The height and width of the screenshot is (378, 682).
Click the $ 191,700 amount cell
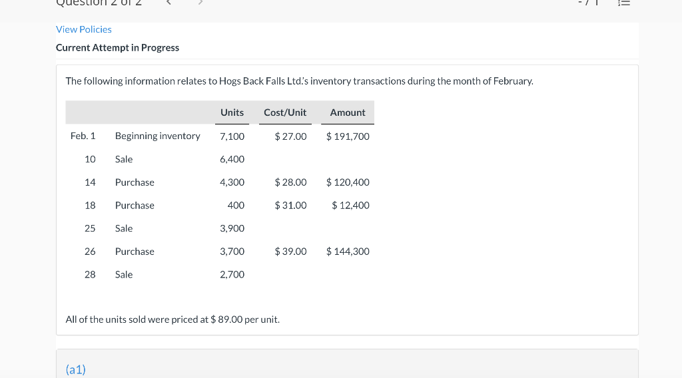[348, 136]
